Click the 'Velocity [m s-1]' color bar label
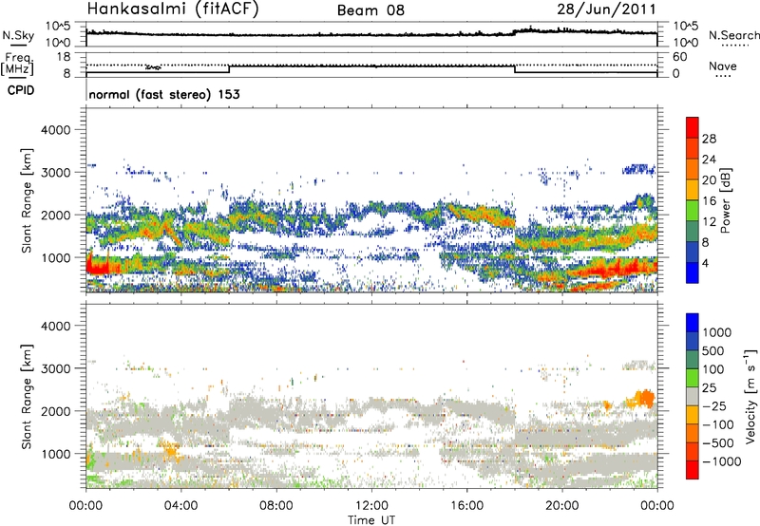 pyautogui.click(x=750, y=396)
